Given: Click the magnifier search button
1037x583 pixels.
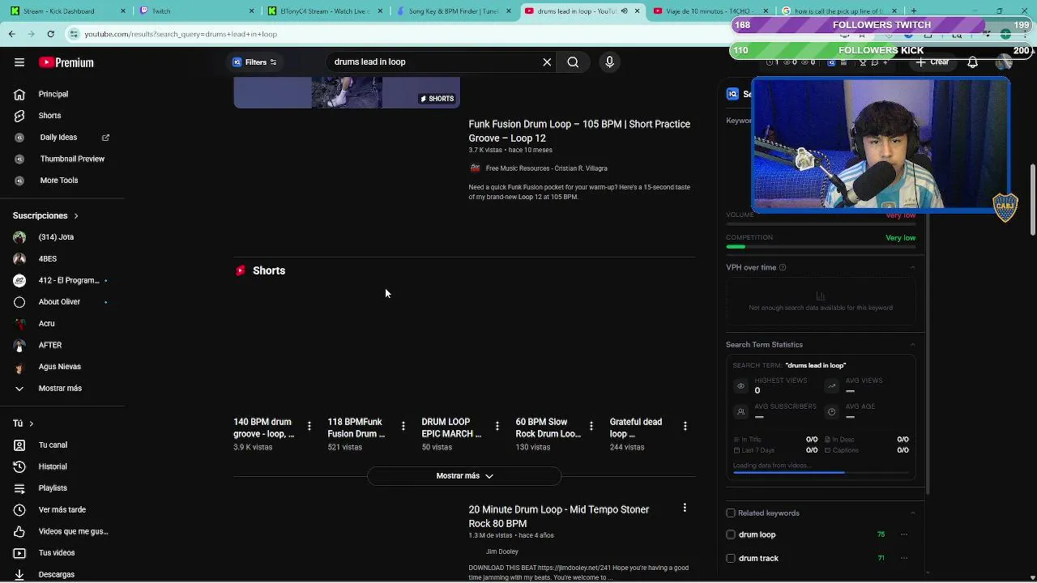Looking at the screenshot, I should pyautogui.click(x=573, y=62).
